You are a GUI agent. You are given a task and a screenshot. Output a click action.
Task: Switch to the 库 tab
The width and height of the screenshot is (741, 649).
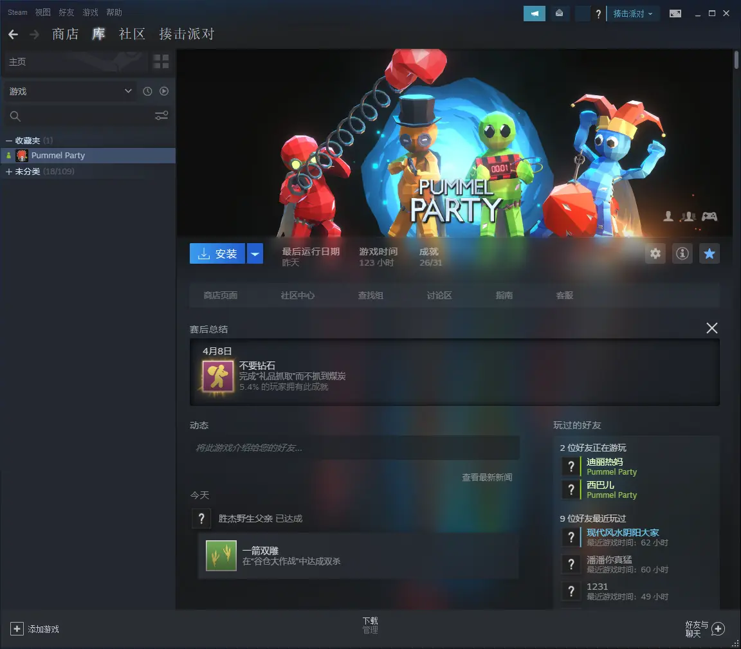click(99, 34)
